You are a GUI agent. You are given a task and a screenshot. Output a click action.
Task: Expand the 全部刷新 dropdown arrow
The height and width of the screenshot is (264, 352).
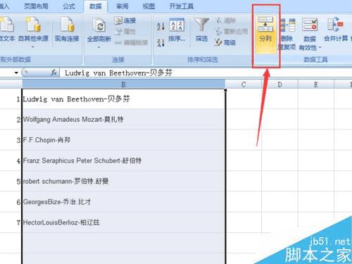coord(99,47)
